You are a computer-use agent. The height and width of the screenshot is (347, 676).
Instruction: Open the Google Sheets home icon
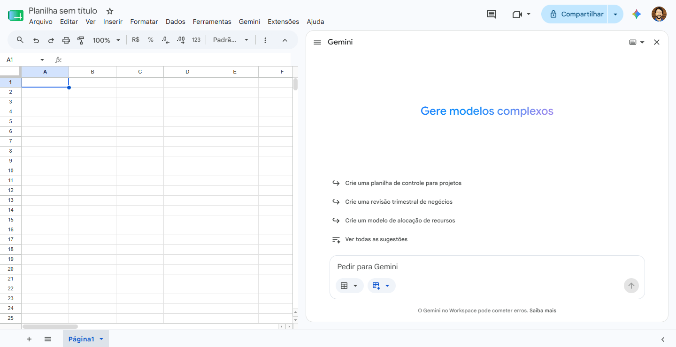(x=15, y=15)
